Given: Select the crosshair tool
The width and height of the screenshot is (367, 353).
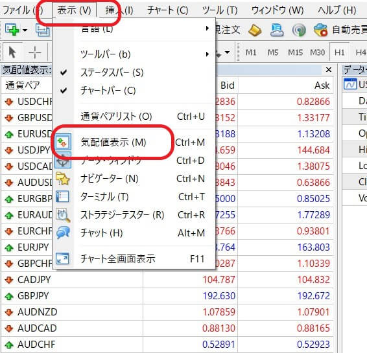Looking at the screenshot, I should click(x=34, y=52).
